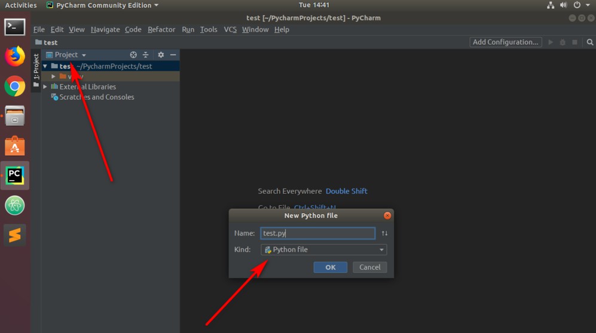The height and width of the screenshot is (333, 596).
Task: Launch Firefox from the dock
Action: (x=14, y=57)
